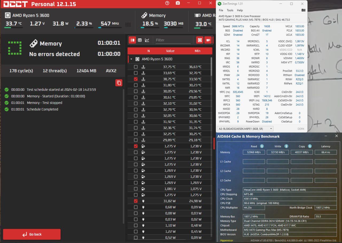This screenshot has width=342, height=243.
Task: Take a screenshot with OCCT camera icon
Action: [x=178, y=3]
